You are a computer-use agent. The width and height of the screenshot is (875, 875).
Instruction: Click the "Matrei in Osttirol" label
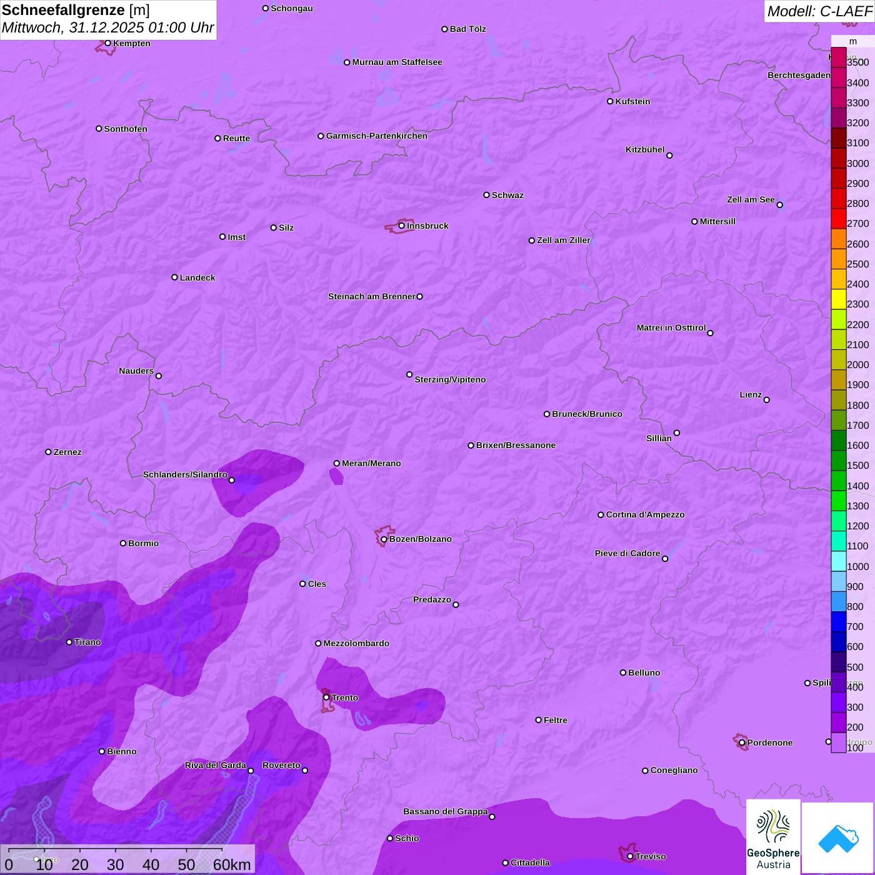tap(671, 327)
